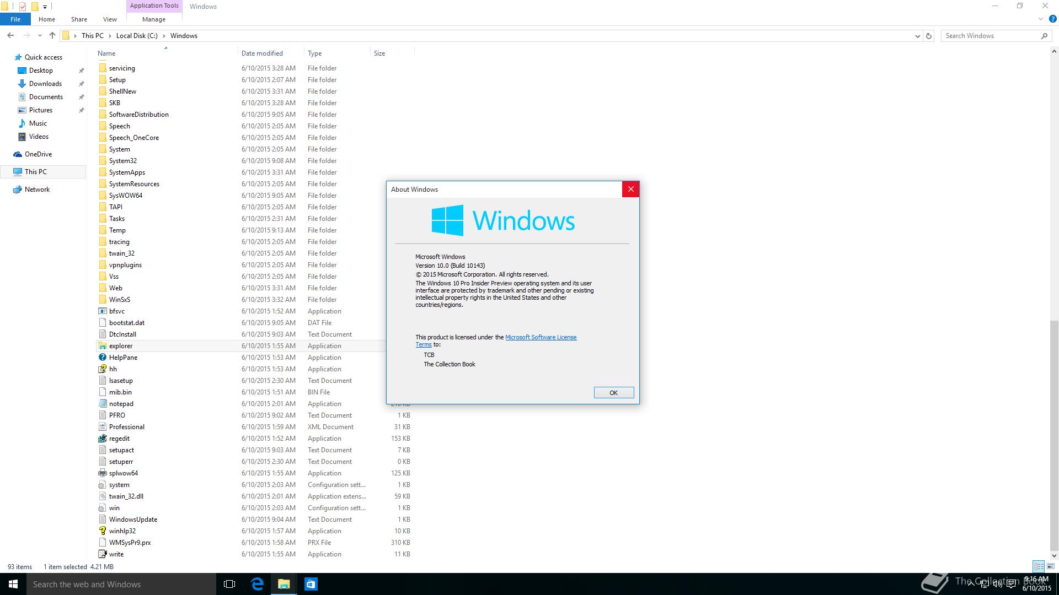Open Videos in navigation pane
This screenshot has width=1059, height=595.
click(39, 137)
